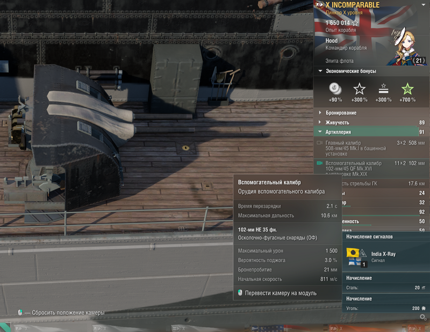The image size is (430, 332).
Task: Click the Уголь: 200 reward row
Action: [x=385, y=308]
